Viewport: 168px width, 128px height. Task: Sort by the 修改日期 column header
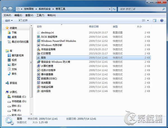(x=94, y=27)
